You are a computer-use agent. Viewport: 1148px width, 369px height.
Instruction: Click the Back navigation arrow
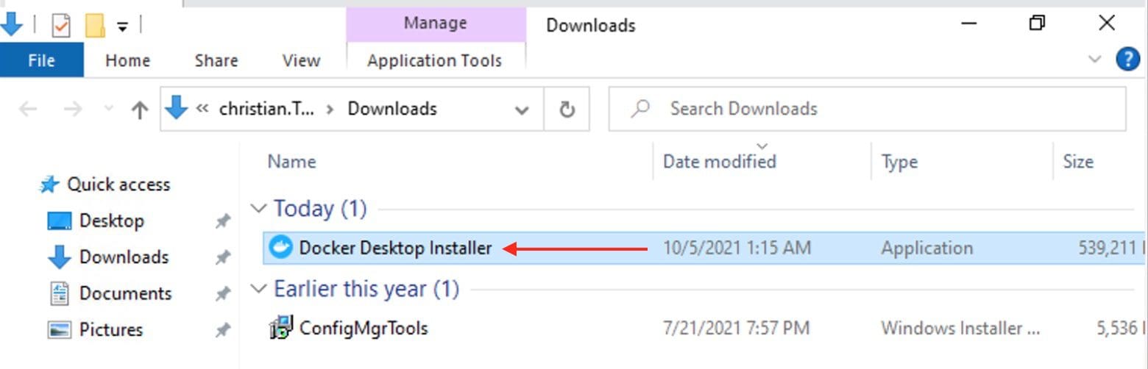(28, 110)
